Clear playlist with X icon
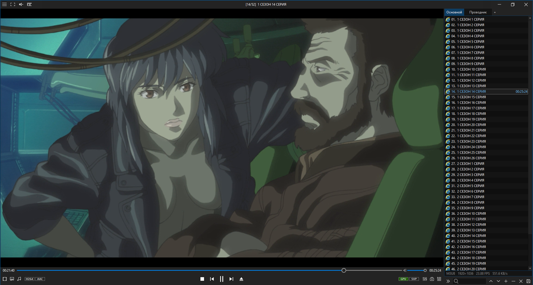Viewport: 533px width, 285px height. pos(521,281)
